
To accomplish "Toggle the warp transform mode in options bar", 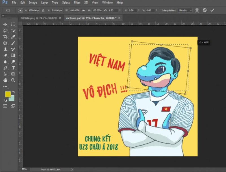I will tap(197, 10).
